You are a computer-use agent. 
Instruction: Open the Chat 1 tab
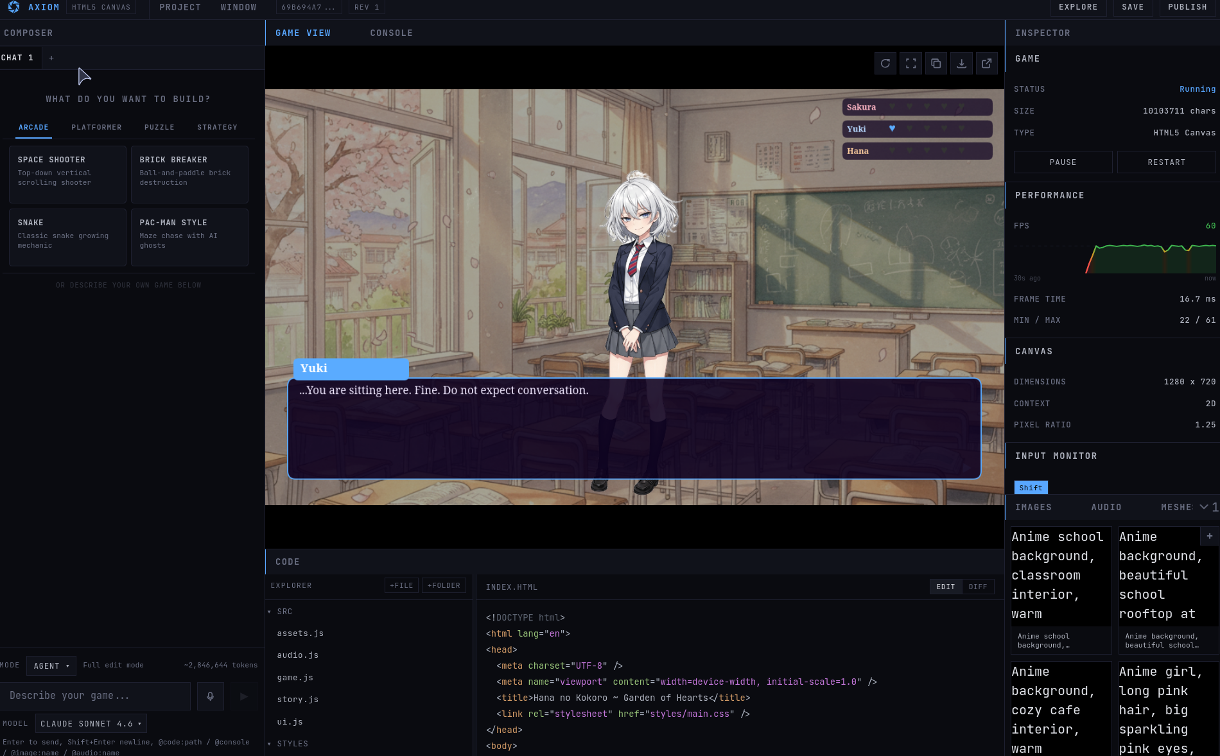pyautogui.click(x=18, y=58)
